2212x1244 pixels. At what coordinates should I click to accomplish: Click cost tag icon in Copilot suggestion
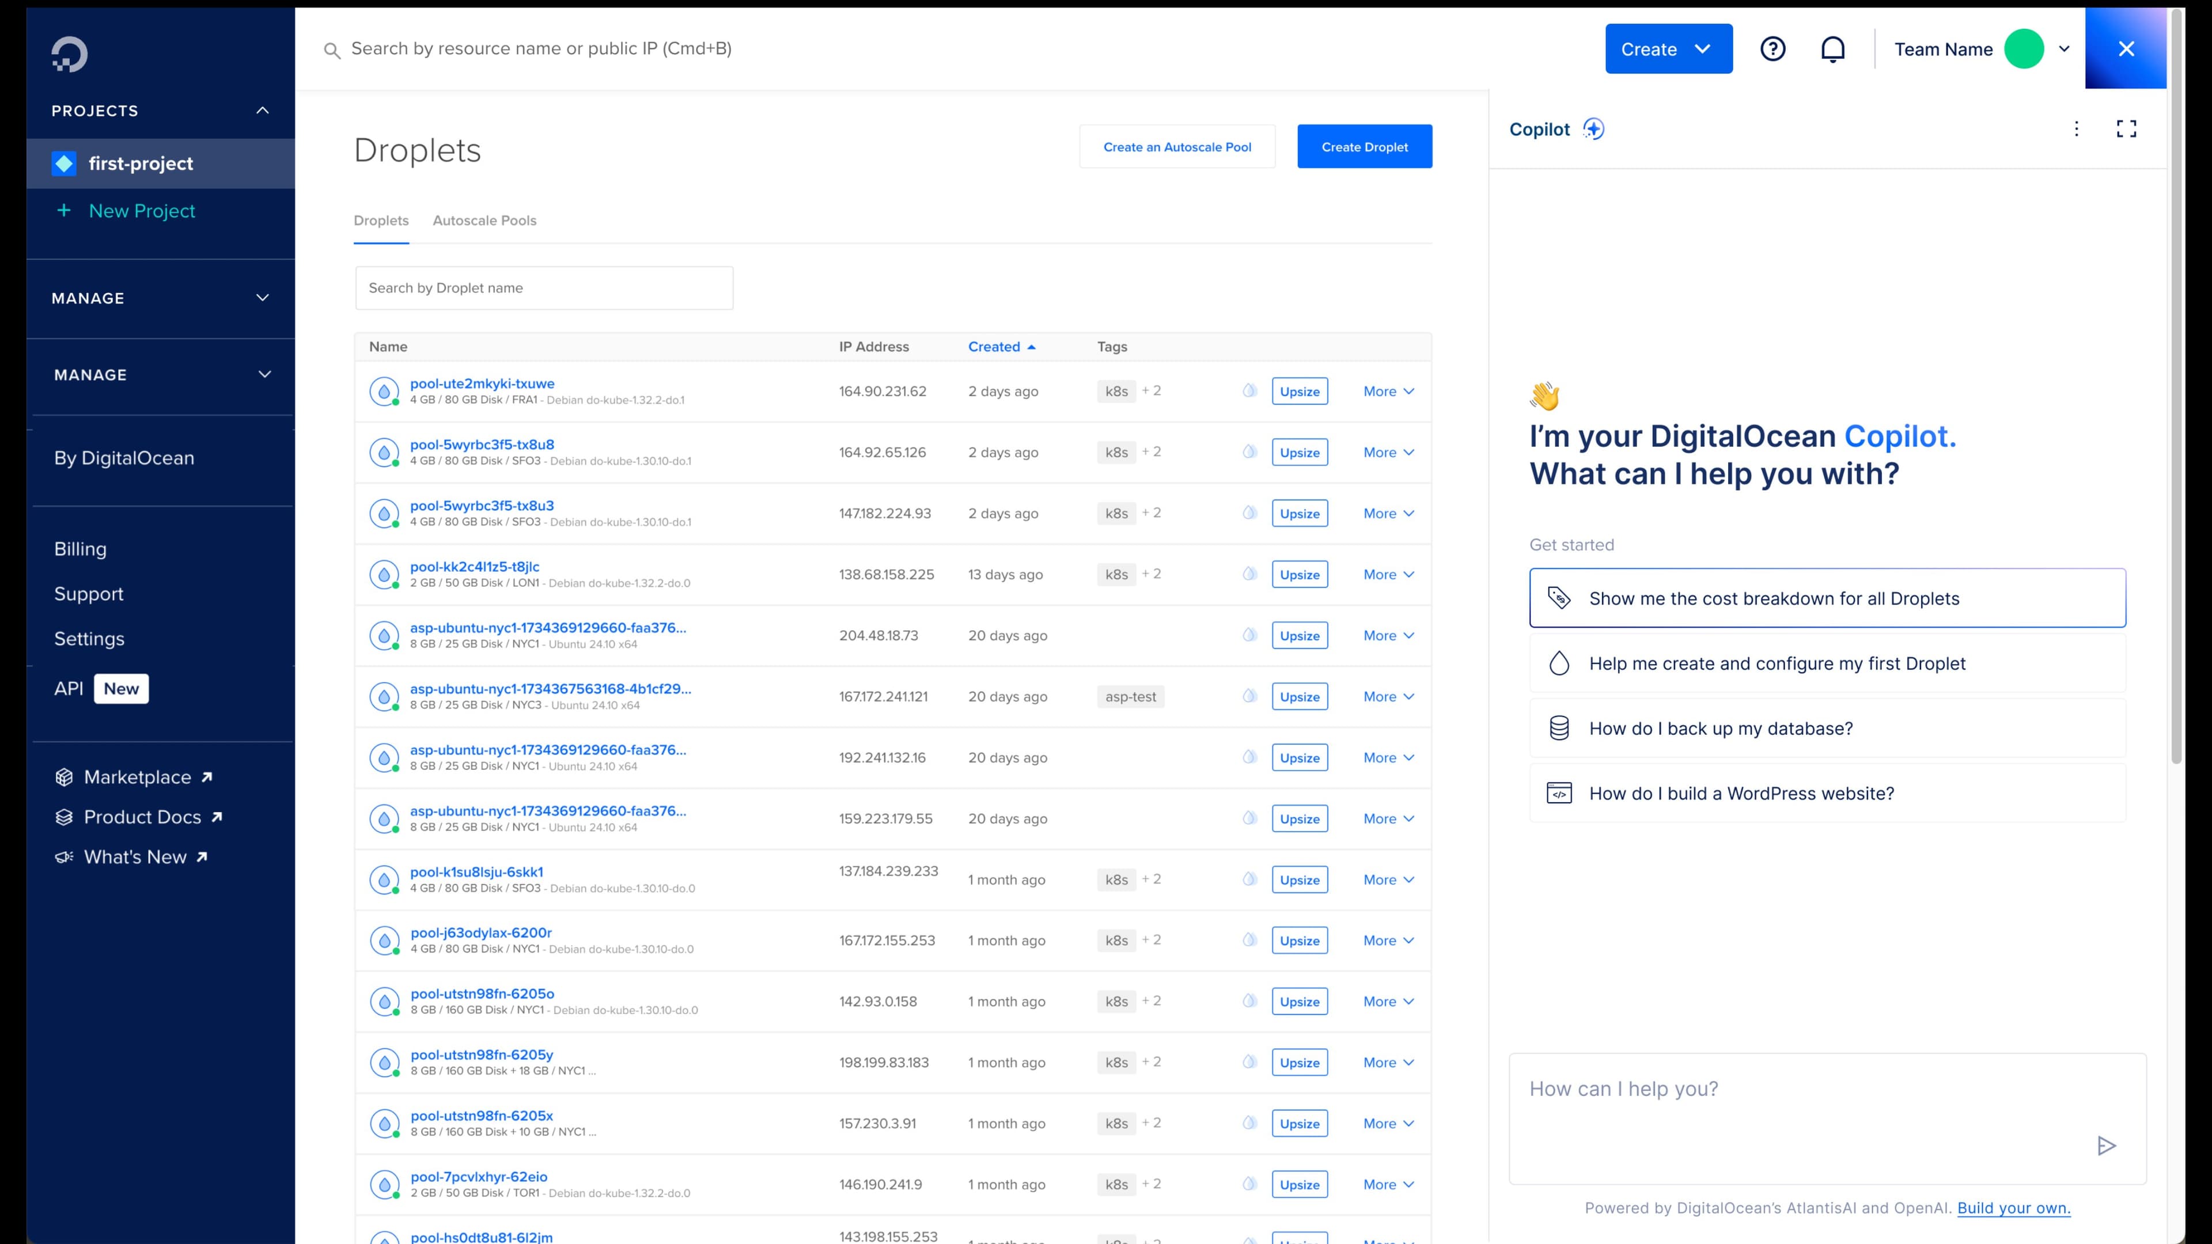(x=1559, y=598)
